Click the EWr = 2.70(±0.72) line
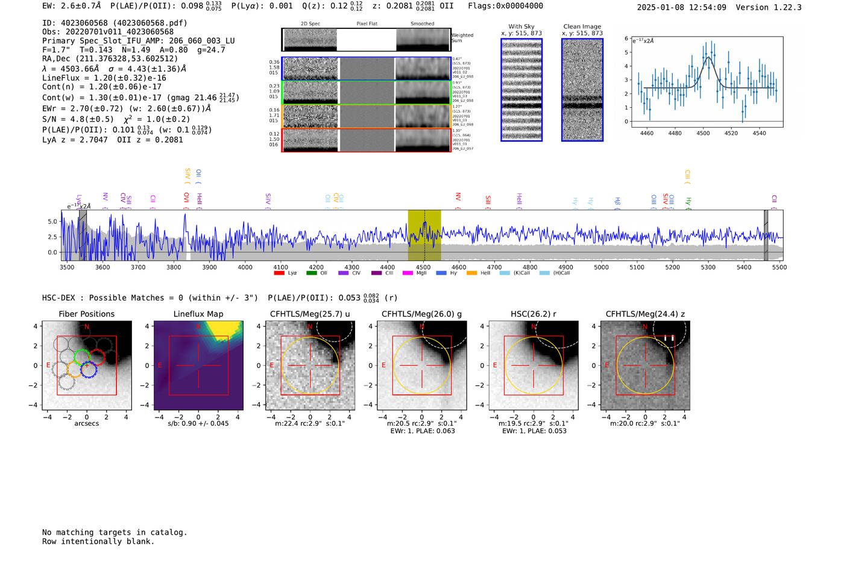The image size is (844, 574). click(x=127, y=108)
